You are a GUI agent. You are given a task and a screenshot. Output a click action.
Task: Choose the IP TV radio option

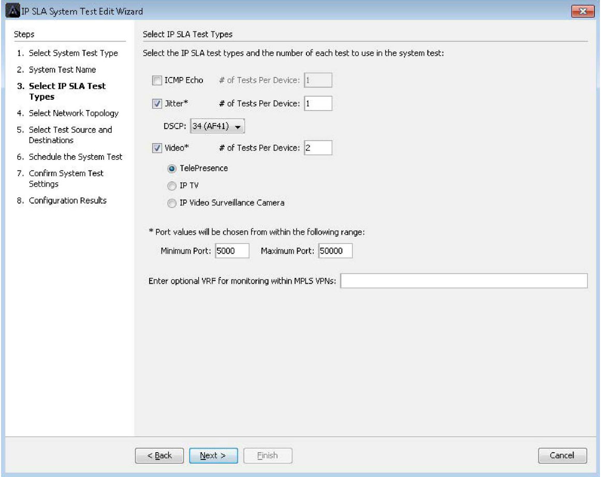171,186
